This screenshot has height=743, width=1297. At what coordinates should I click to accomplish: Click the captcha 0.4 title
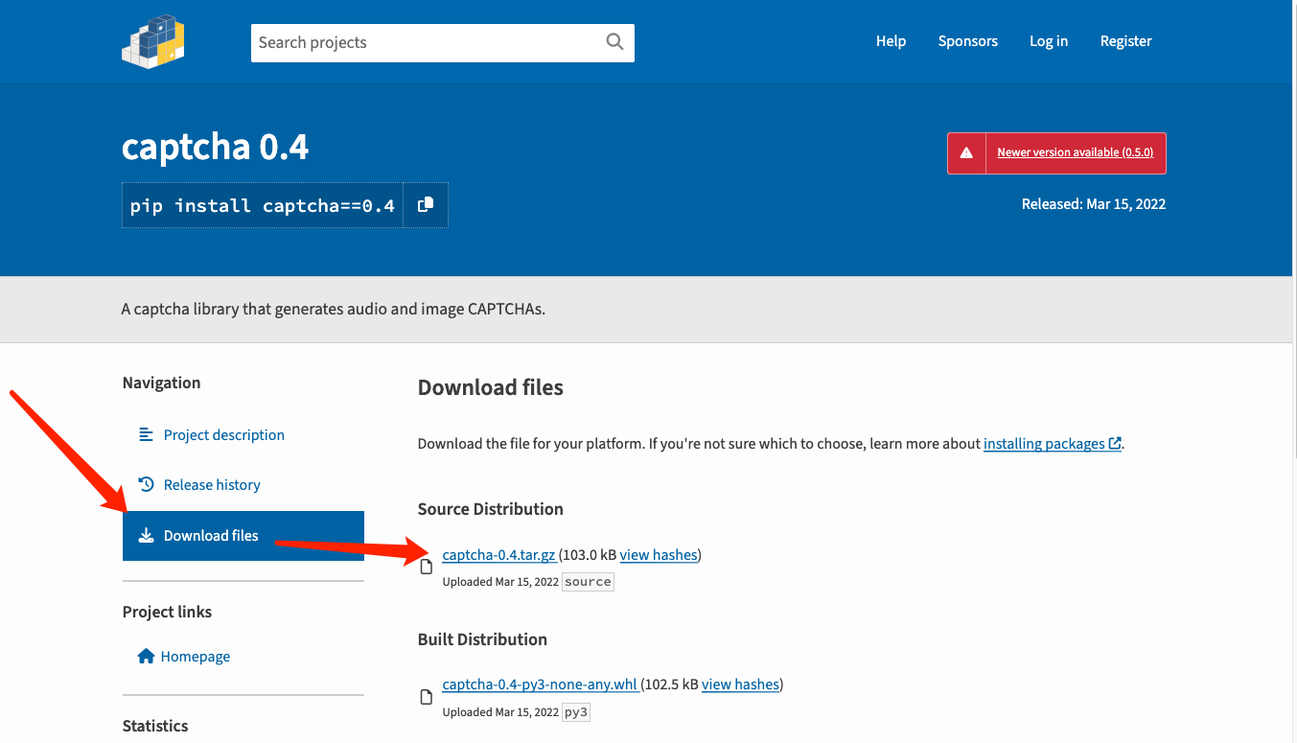216,147
